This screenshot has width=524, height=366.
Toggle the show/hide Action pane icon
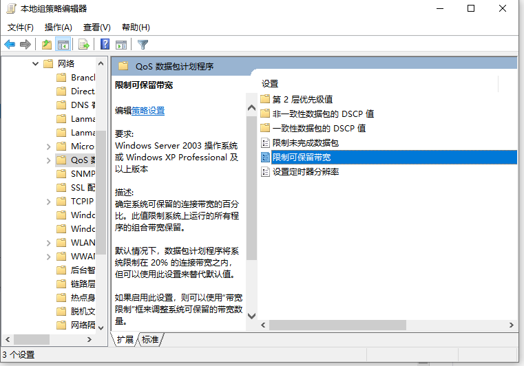pyautogui.click(x=121, y=45)
